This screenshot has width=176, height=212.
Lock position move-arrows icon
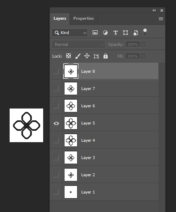click(87, 56)
